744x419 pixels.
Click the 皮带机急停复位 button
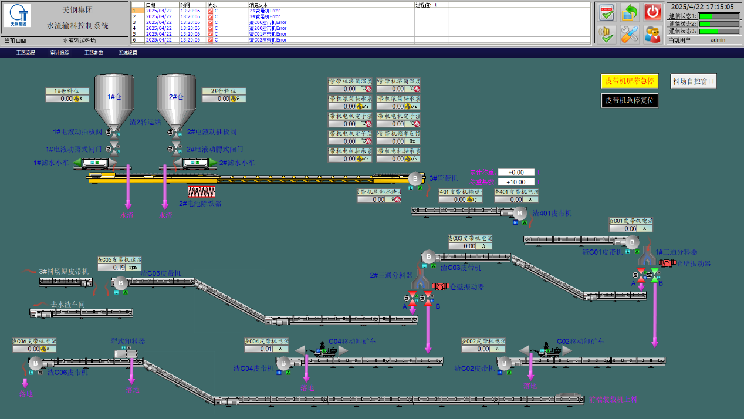tap(630, 100)
